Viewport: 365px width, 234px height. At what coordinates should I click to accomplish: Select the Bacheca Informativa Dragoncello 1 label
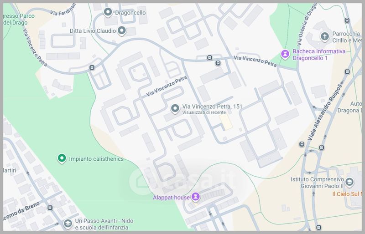319,55
